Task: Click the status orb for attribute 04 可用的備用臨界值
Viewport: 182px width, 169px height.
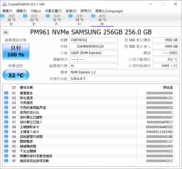Action: click(6, 107)
